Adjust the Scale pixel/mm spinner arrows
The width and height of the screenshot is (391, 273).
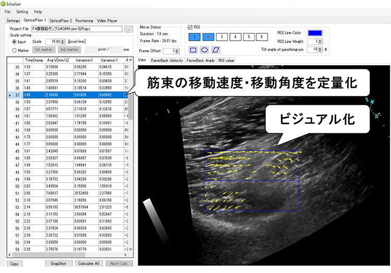pyautogui.click(x=63, y=42)
